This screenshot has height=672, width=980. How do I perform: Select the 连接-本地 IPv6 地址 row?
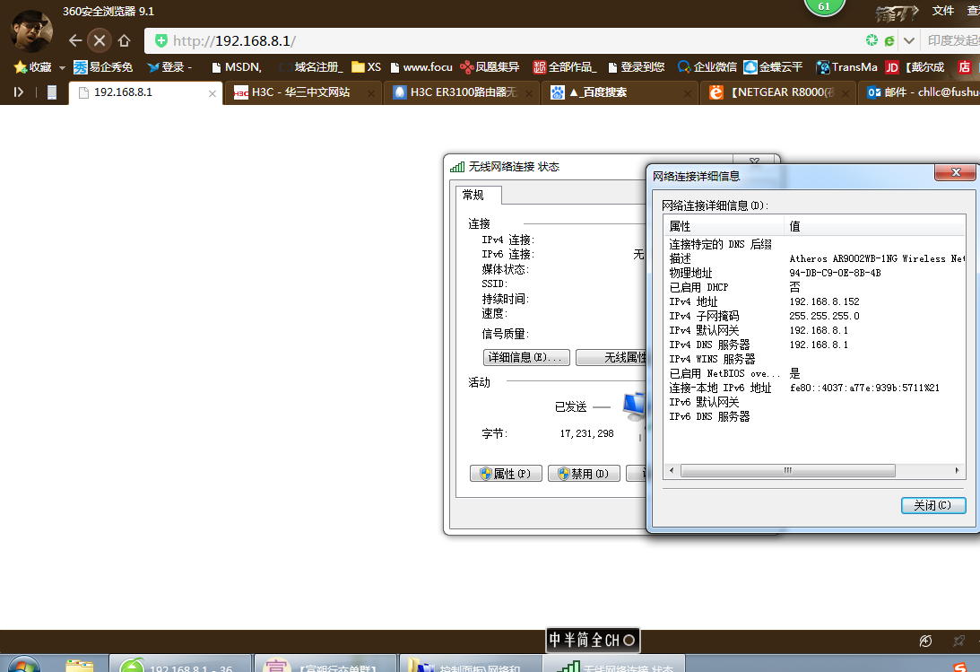pos(815,388)
